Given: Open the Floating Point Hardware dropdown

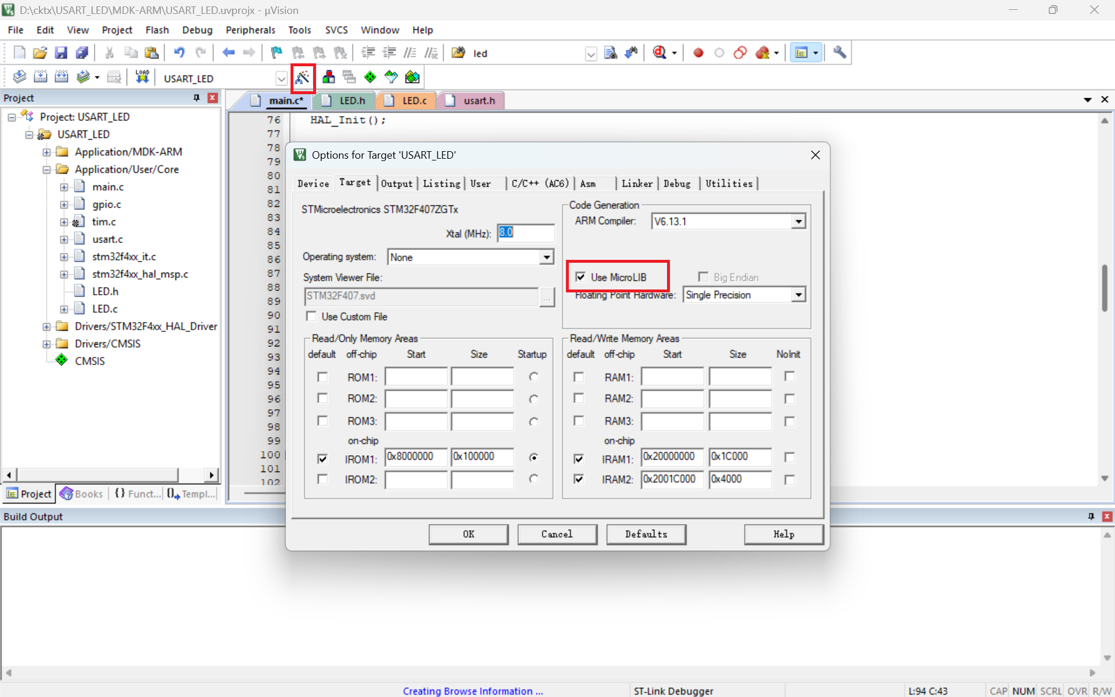Looking at the screenshot, I should (798, 295).
